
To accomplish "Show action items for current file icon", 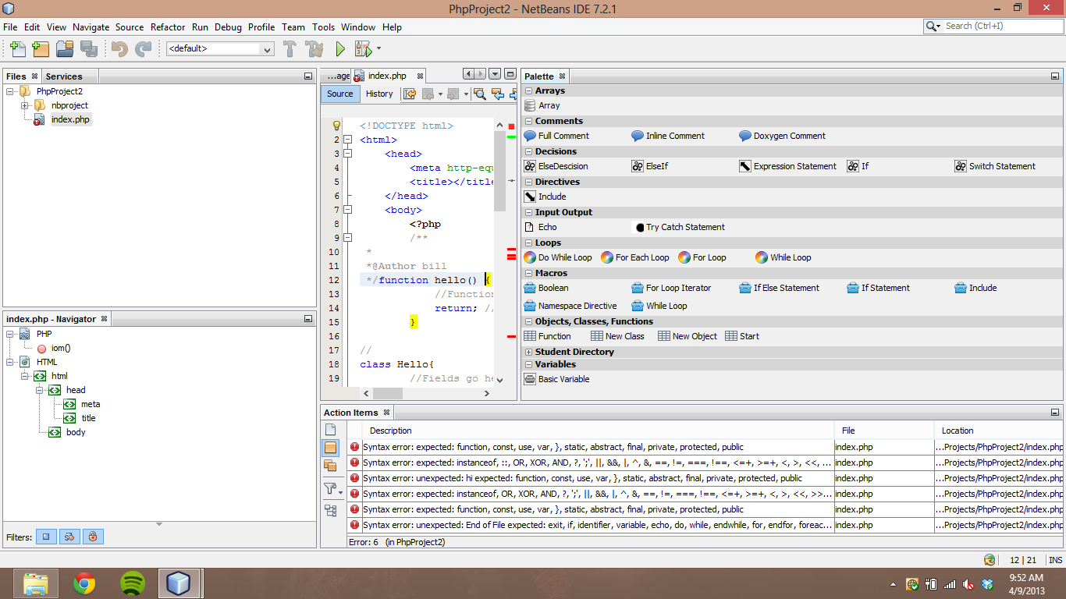I will 330,430.
